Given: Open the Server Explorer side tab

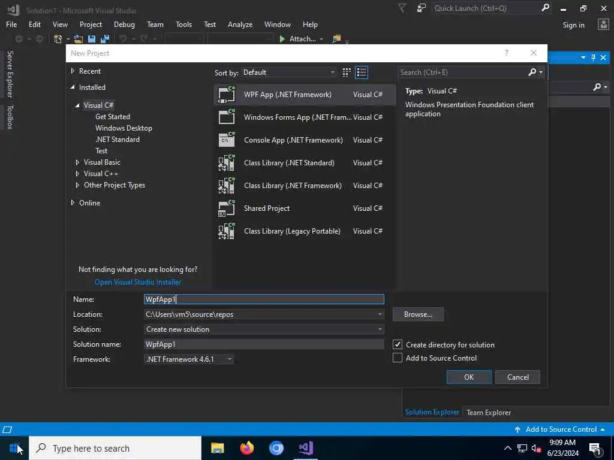Looking at the screenshot, I should [10, 74].
